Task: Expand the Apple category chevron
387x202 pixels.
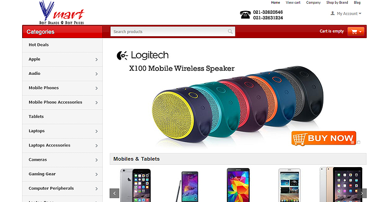Action: tap(96, 60)
